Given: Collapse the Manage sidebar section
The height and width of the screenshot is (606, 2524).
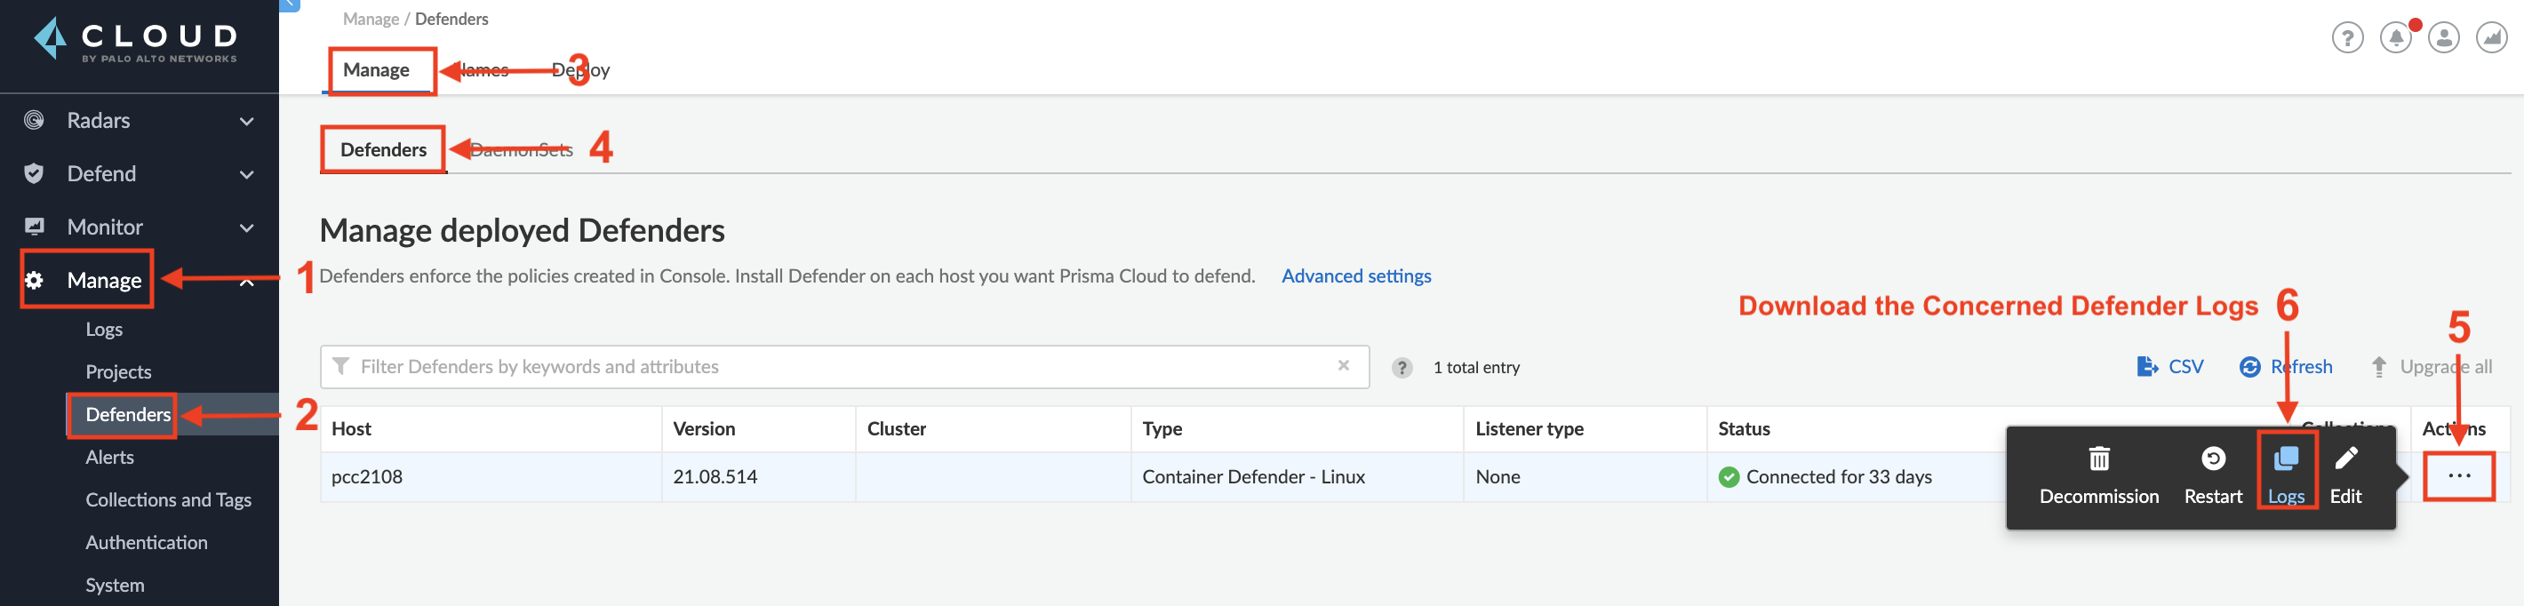Looking at the screenshot, I should pyautogui.click(x=247, y=281).
